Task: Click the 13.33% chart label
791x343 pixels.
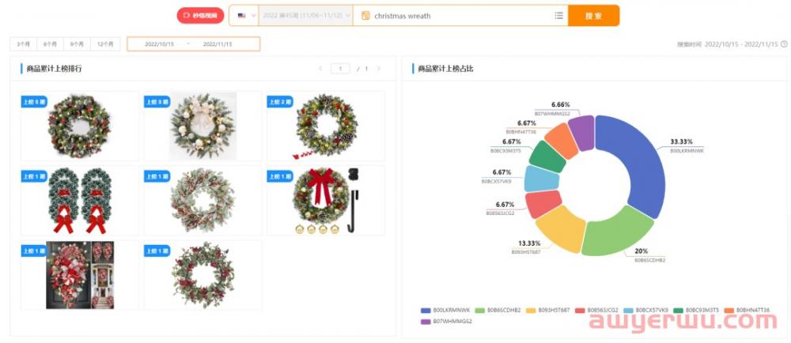Action: (x=529, y=243)
